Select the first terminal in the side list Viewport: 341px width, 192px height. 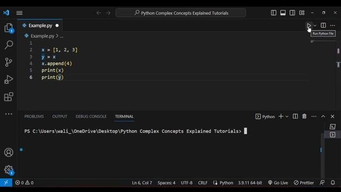(332, 126)
